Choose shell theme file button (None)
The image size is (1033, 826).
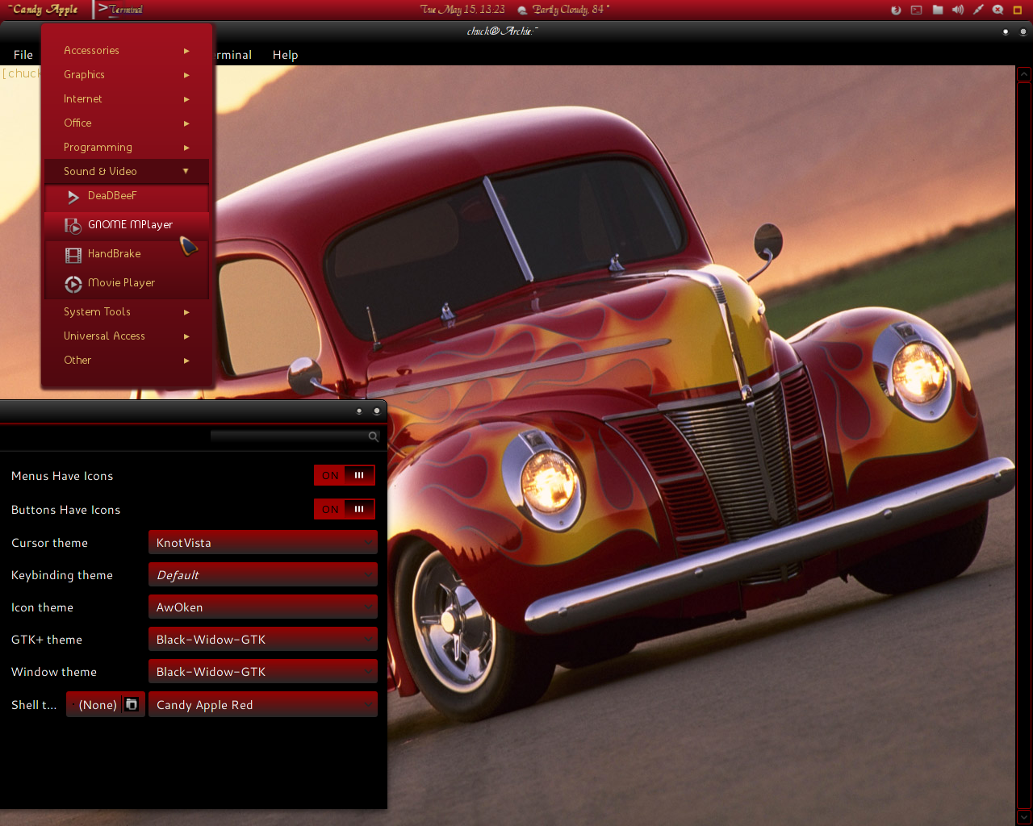[x=106, y=704]
